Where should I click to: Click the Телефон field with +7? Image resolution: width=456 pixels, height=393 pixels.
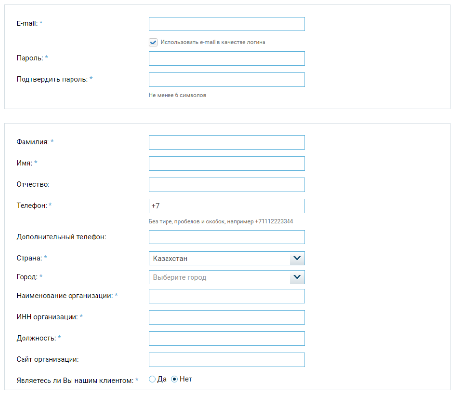[226, 206]
